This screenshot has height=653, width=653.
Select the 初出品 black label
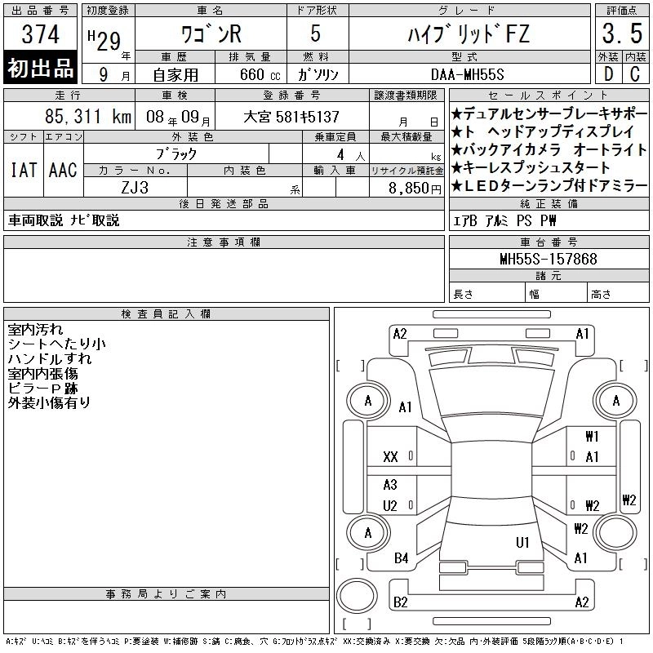coord(40,68)
